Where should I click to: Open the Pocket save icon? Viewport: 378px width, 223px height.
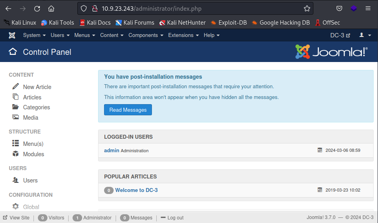[339, 9]
